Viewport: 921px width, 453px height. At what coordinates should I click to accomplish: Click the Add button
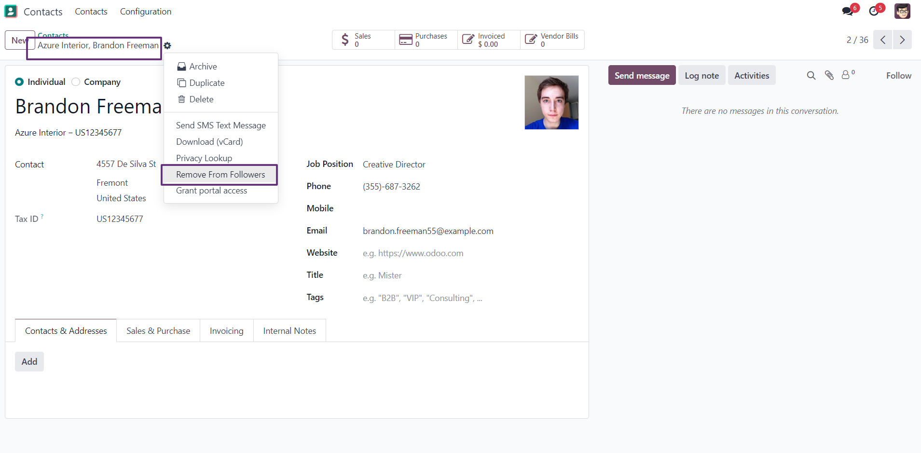pos(29,362)
